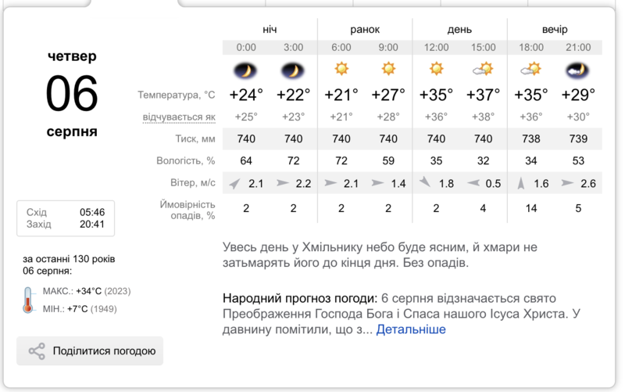
Task: Click the Поділитися погодою button
Action: [x=90, y=351]
